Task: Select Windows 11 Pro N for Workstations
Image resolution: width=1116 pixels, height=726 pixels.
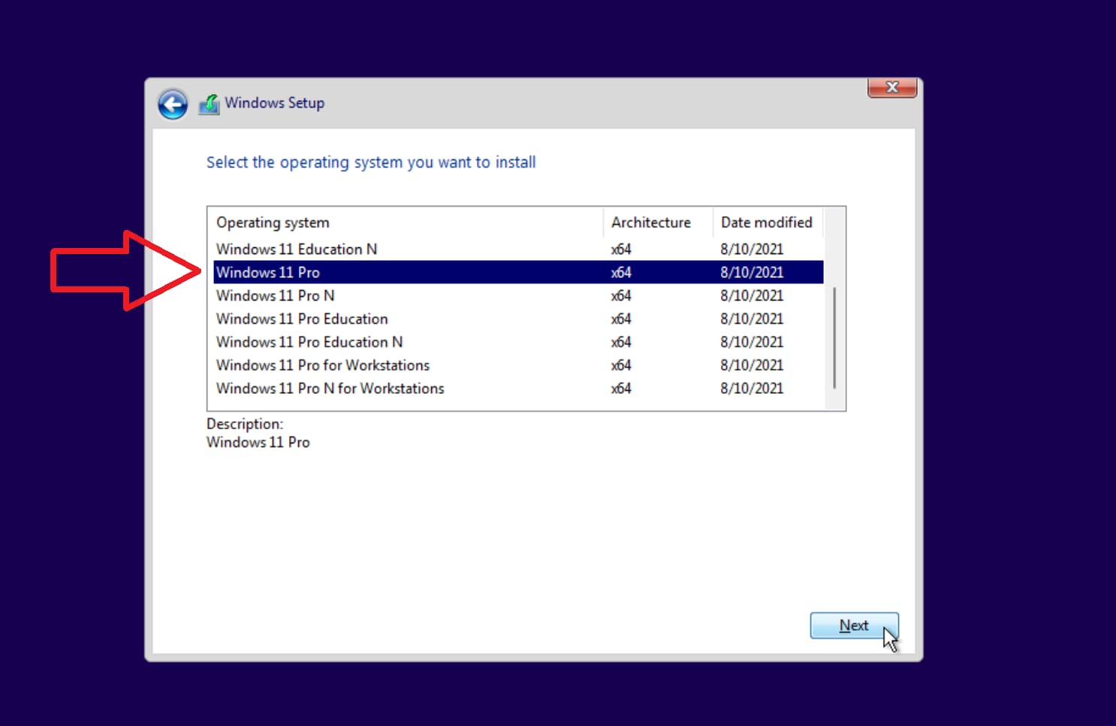Action: 330,389
